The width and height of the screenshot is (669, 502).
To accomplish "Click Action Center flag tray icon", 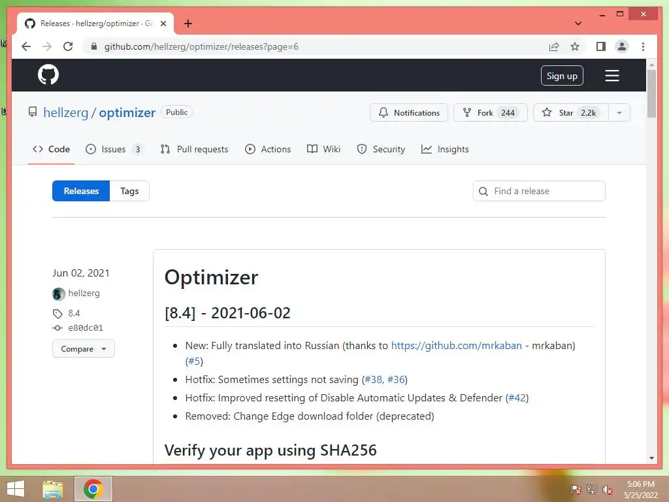I will (576, 490).
